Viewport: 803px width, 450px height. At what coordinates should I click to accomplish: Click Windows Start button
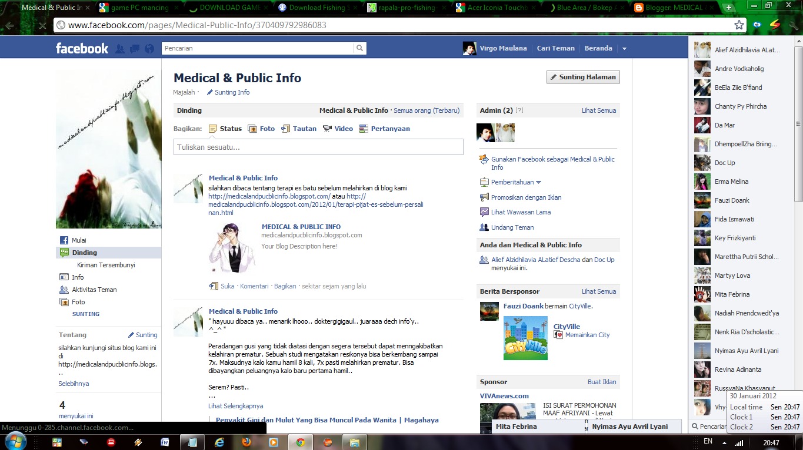[x=15, y=441]
